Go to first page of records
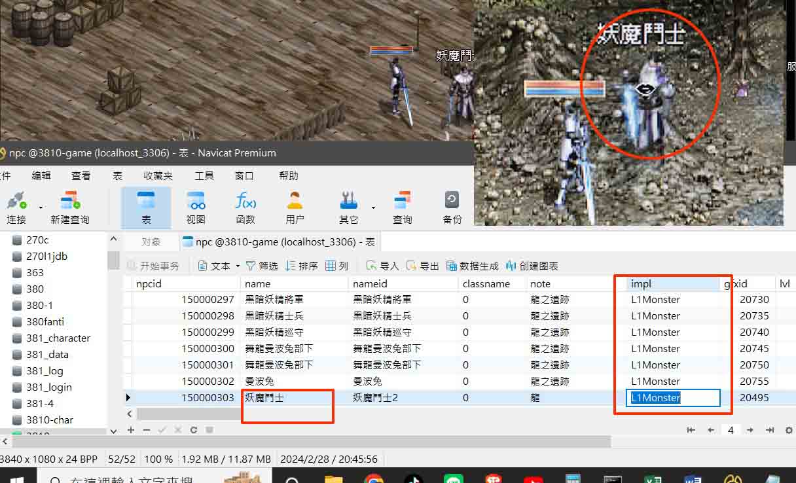The height and width of the screenshot is (483, 796). click(691, 430)
